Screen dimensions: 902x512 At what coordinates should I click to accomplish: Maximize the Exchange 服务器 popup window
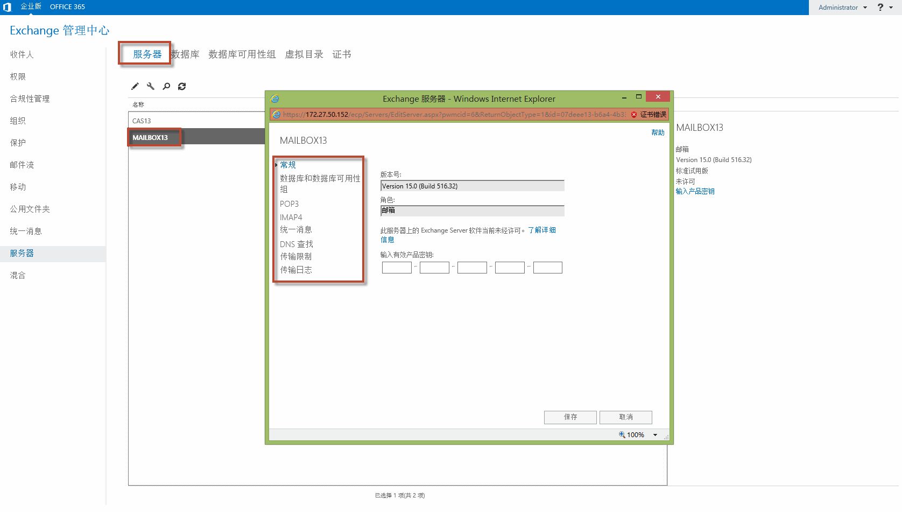click(639, 97)
